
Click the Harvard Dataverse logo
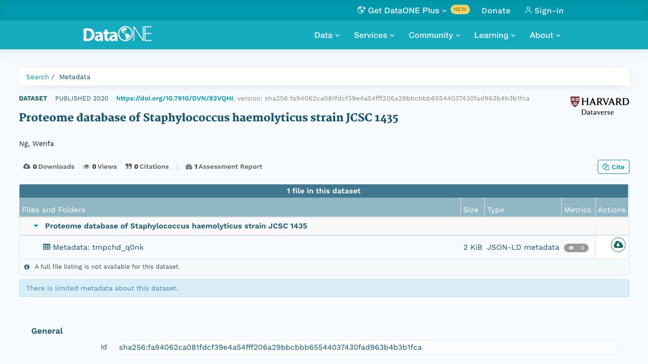[599, 106]
